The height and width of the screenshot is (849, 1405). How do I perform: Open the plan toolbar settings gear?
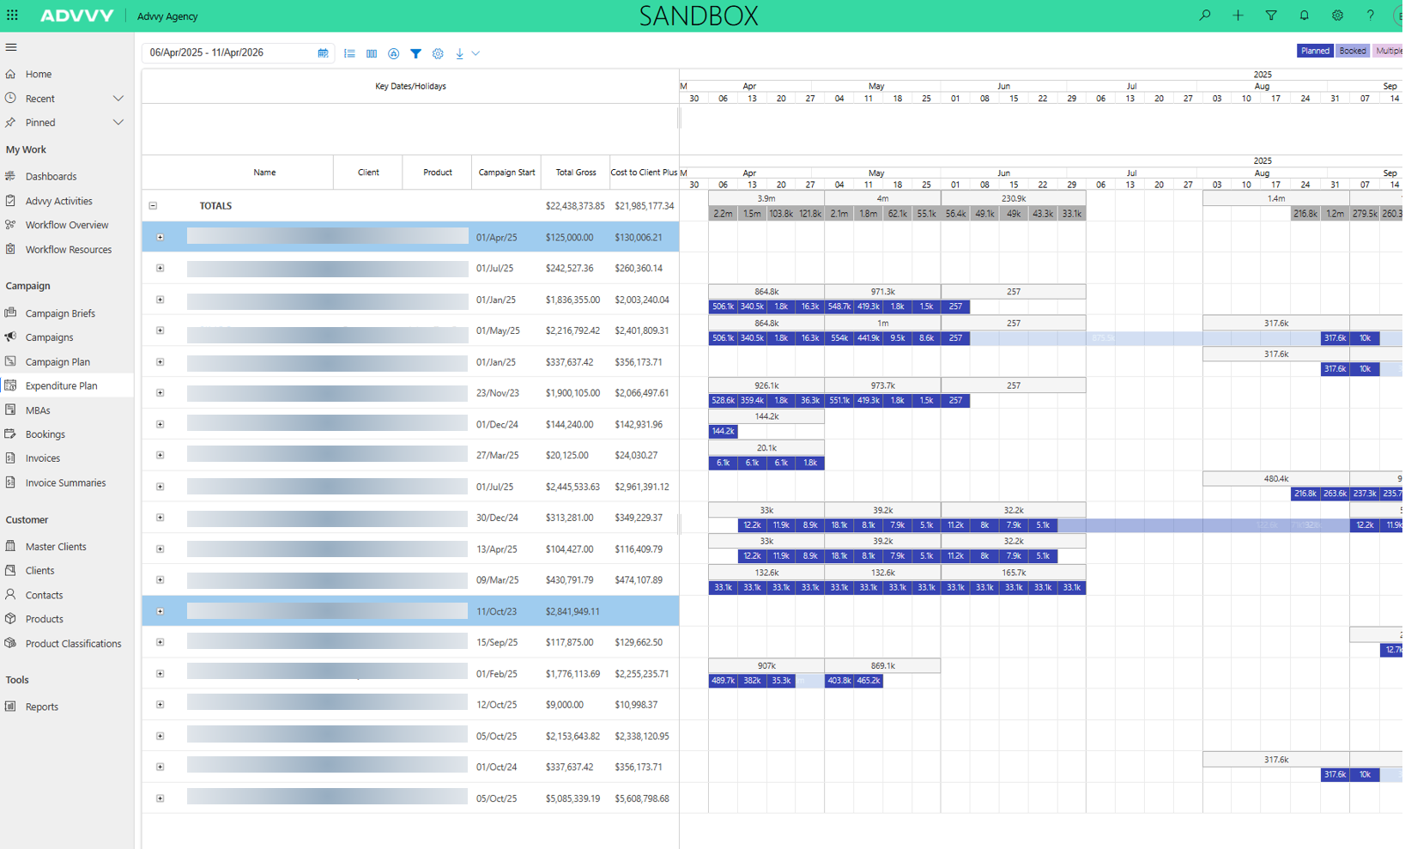pyautogui.click(x=438, y=53)
